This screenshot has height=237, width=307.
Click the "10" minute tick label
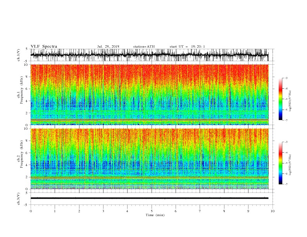click(273, 211)
